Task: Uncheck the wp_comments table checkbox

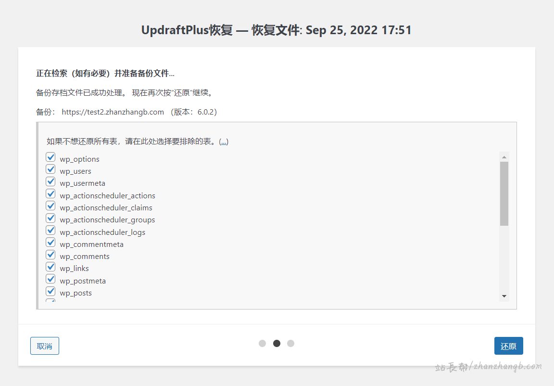Action: (x=50, y=254)
